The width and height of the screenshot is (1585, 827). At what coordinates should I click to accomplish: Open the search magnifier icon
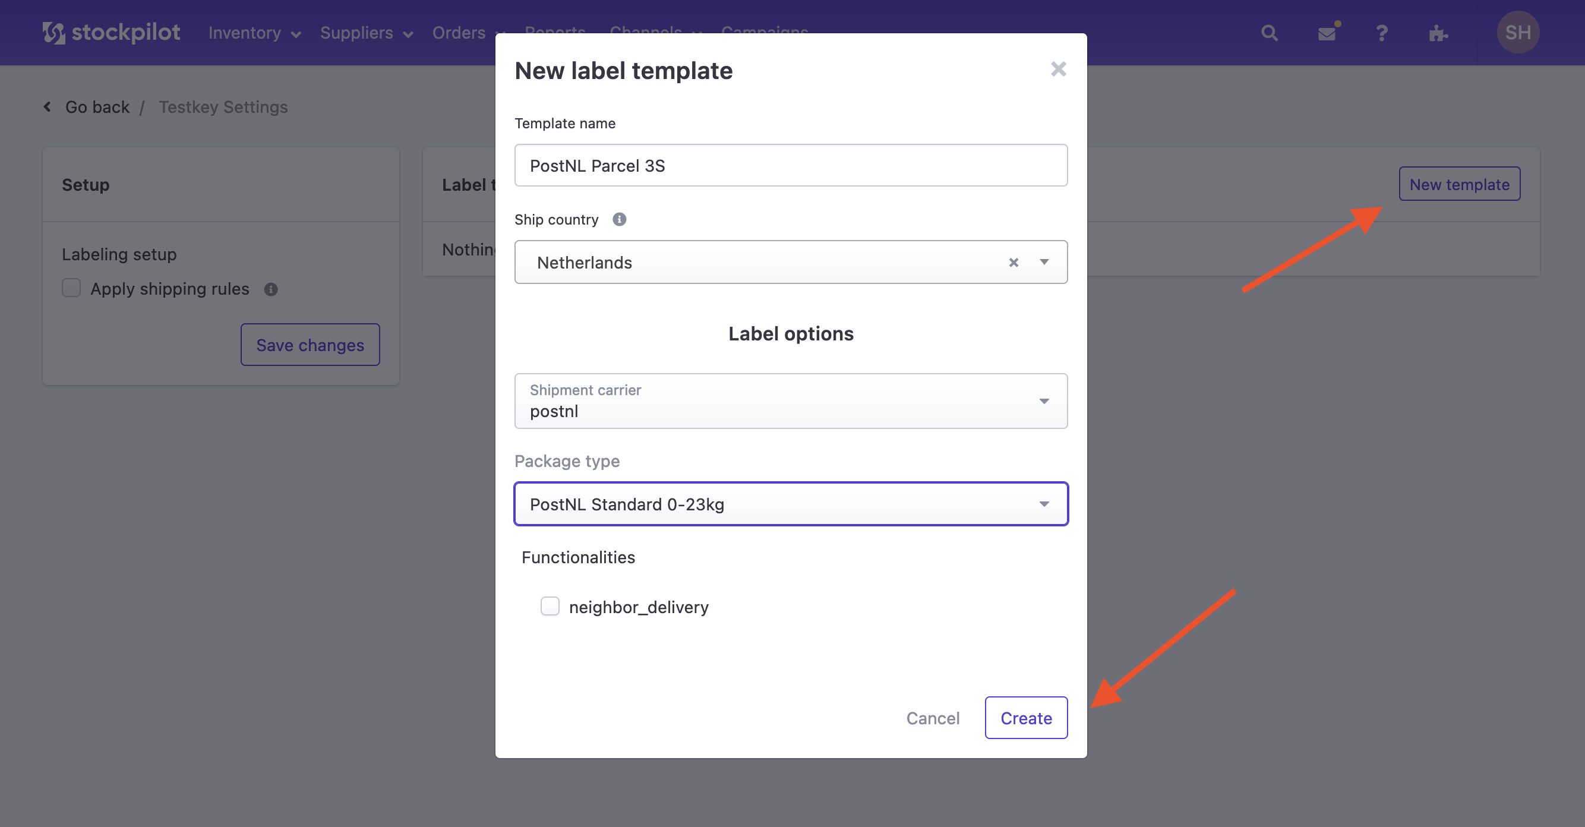[x=1270, y=33]
